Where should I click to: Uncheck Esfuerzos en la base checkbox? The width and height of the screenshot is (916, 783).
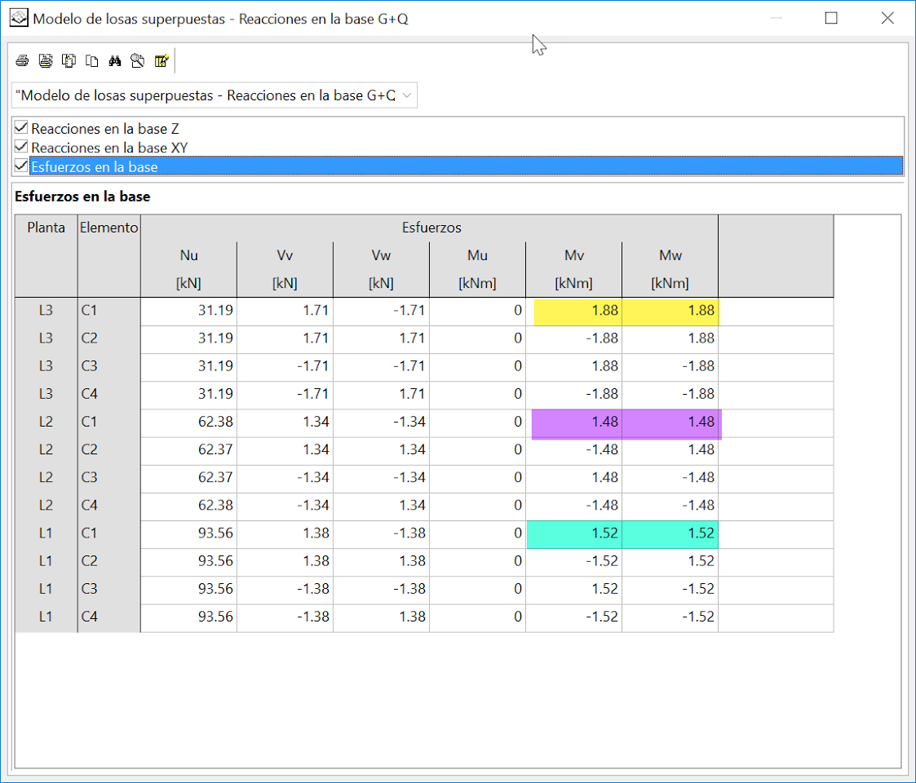21,166
